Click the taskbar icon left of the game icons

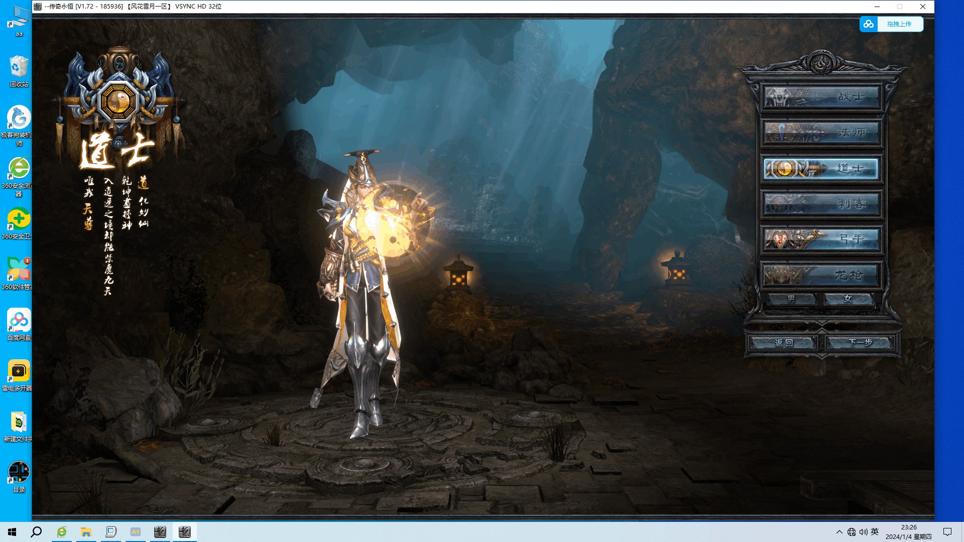pyautogui.click(x=136, y=532)
